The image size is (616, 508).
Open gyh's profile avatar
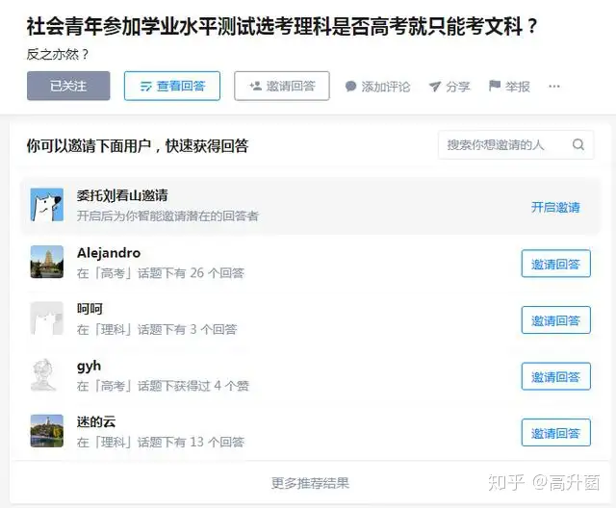pyautogui.click(x=47, y=374)
